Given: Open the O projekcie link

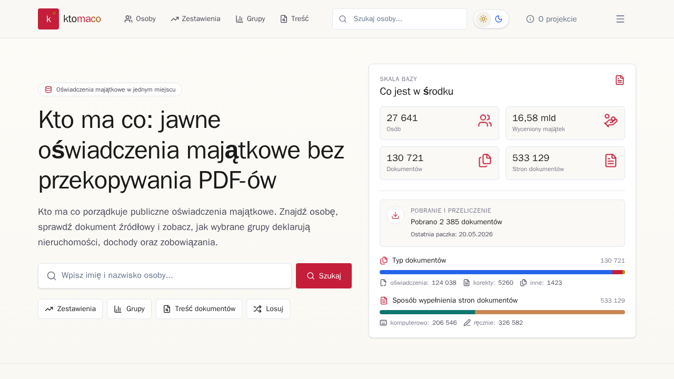Looking at the screenshot, I should tap(551, 19).
